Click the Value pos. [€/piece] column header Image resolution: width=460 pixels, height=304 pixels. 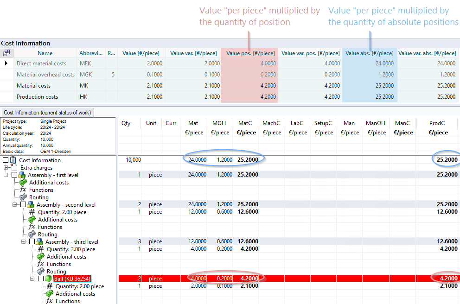pyautogui.click(x=250, y=53)
